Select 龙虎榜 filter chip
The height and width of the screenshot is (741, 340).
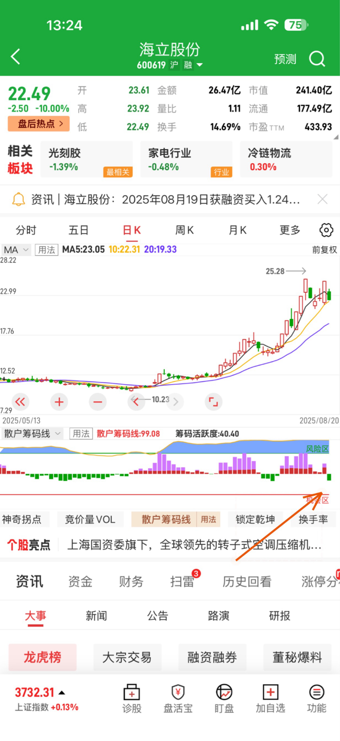pos(42,657)
